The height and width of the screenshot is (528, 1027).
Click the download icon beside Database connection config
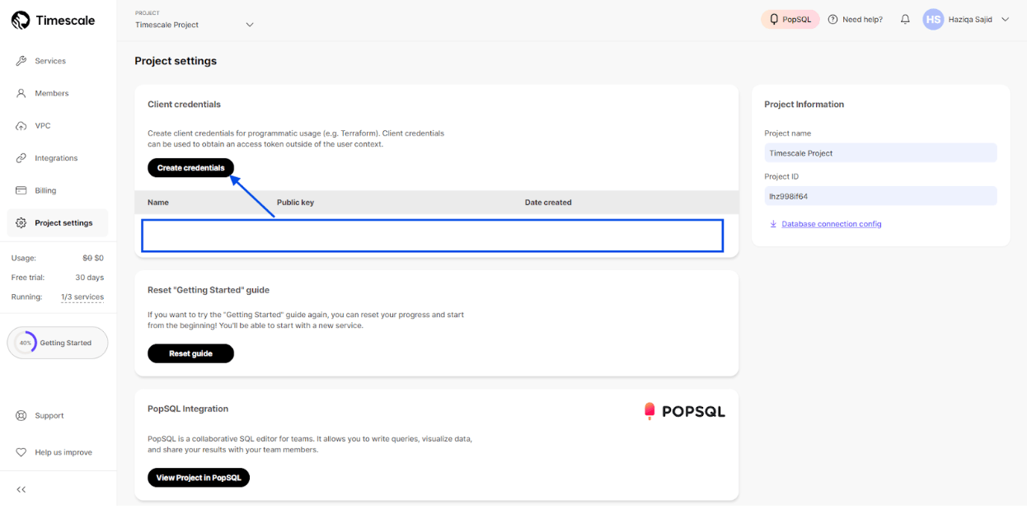773,224
